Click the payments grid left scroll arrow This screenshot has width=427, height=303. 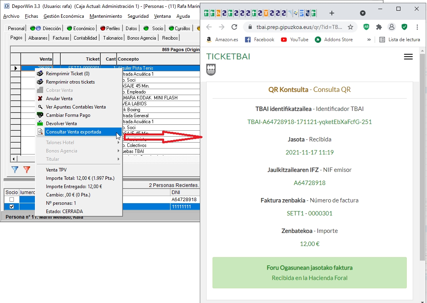pyautogui.click(x=13, y=158)
